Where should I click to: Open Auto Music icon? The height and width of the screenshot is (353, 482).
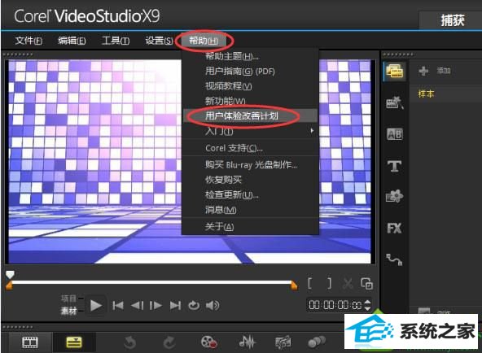283,342
